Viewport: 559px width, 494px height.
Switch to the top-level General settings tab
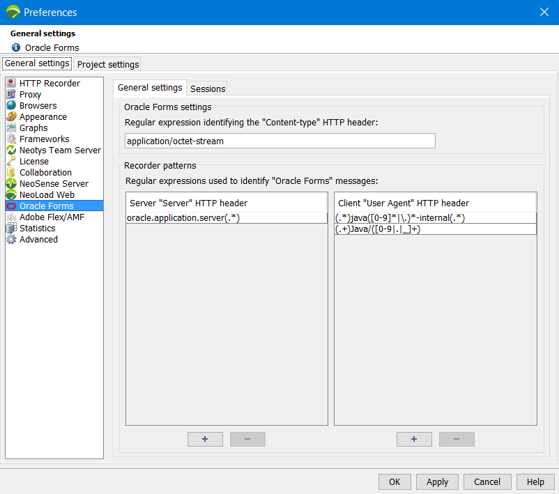pyautogui.click(x=37, y=63)
